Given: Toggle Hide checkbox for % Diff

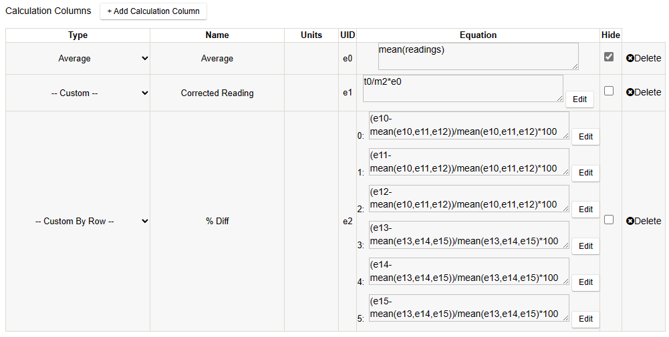Looking at the screenshot, I should point(608,220).
